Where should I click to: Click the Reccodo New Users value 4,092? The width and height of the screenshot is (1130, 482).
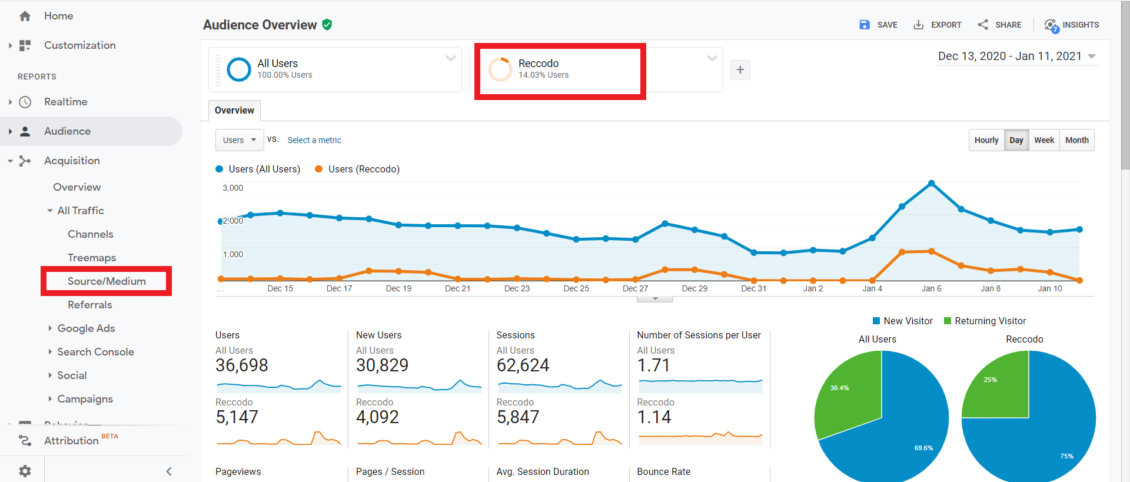(377, 417)
